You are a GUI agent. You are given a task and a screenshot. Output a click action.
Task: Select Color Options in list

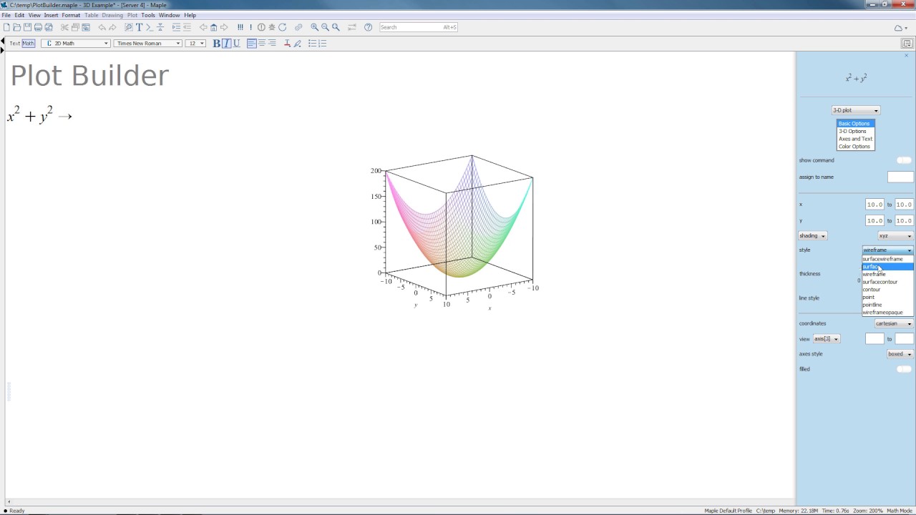[855, 147]
